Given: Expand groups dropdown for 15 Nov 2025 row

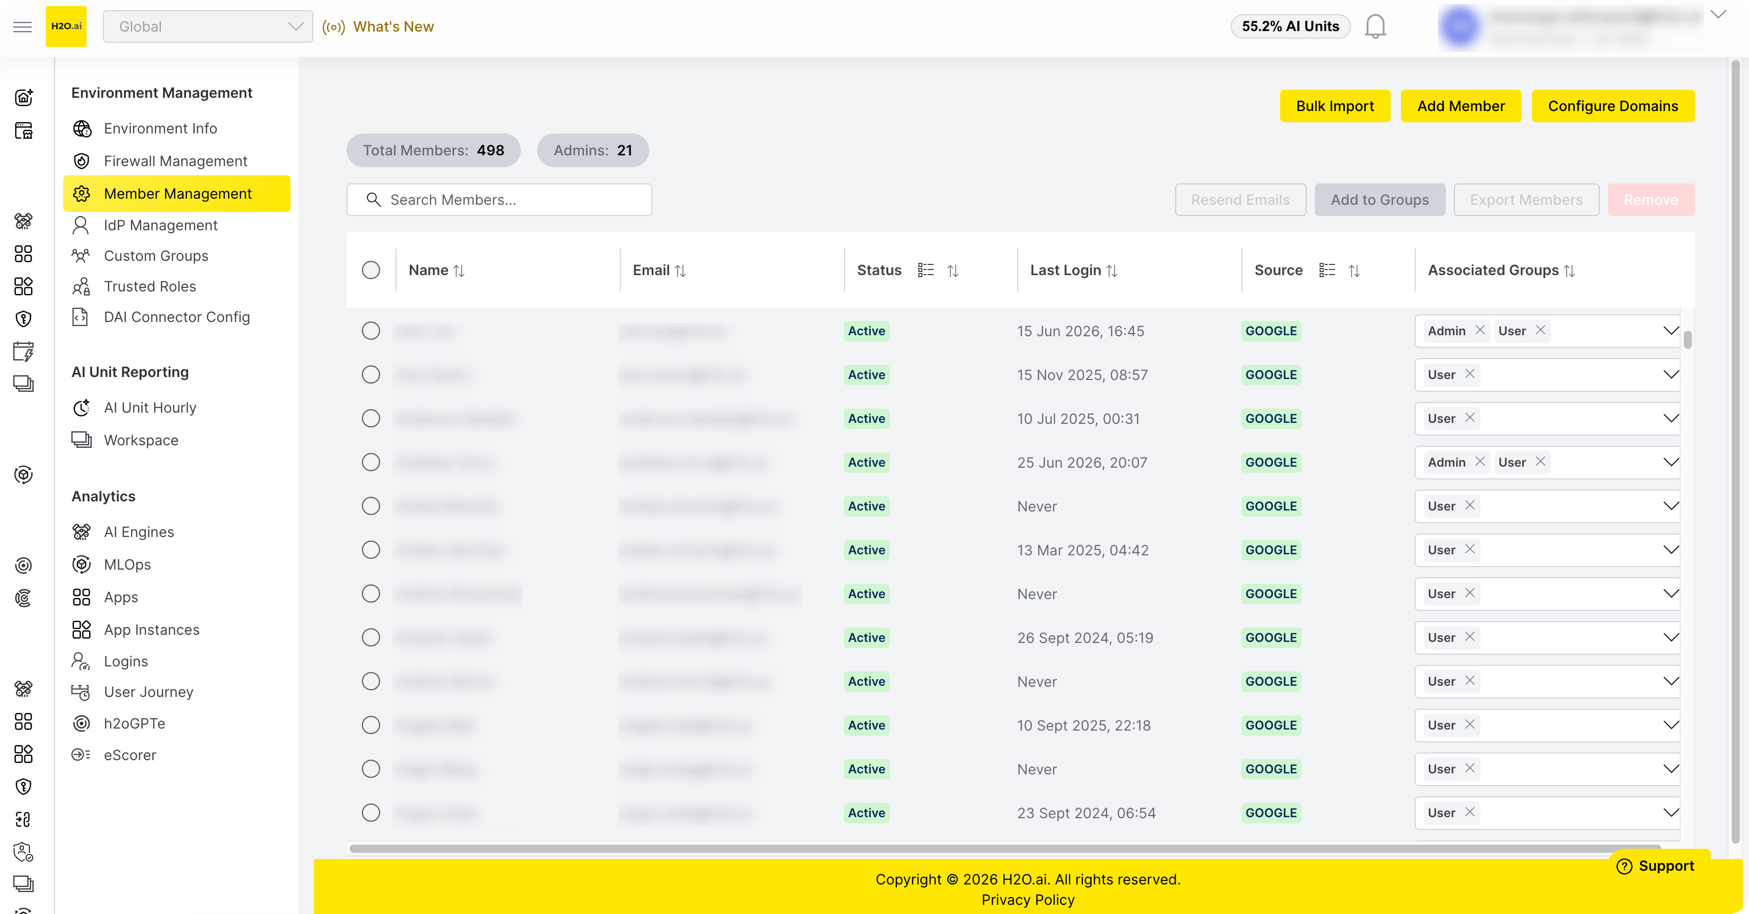Looking at the screenshot, I should pos(1671,374).
